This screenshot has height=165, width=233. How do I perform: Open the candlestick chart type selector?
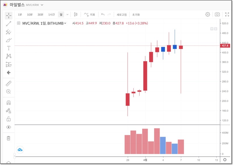(x=76, y=15)
